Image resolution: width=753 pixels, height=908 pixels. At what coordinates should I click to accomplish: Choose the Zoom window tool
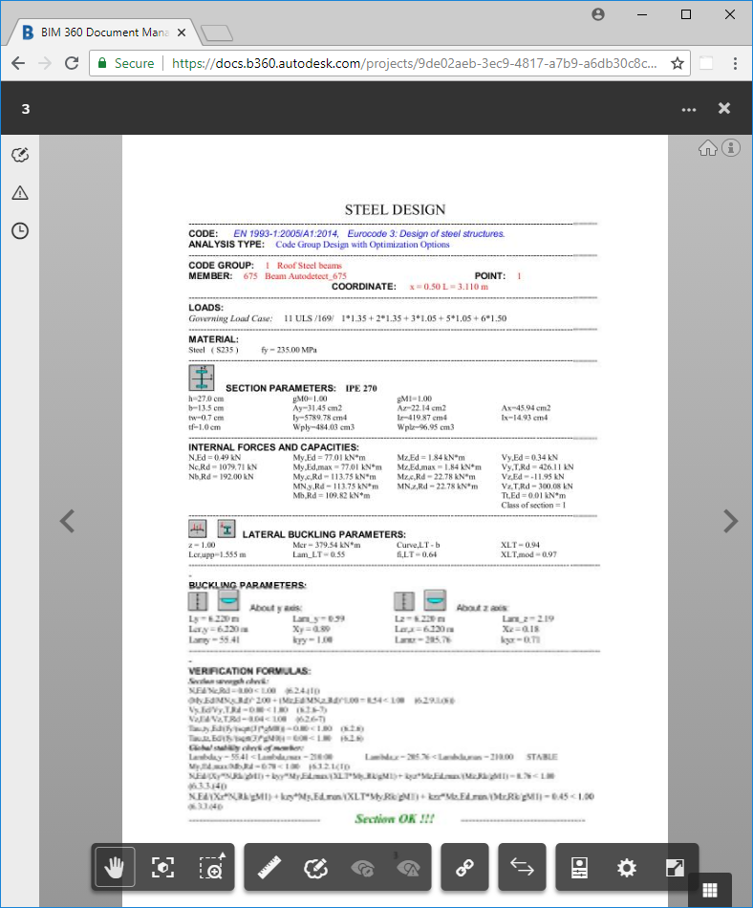pyautogui.click(x=212, y=868)
